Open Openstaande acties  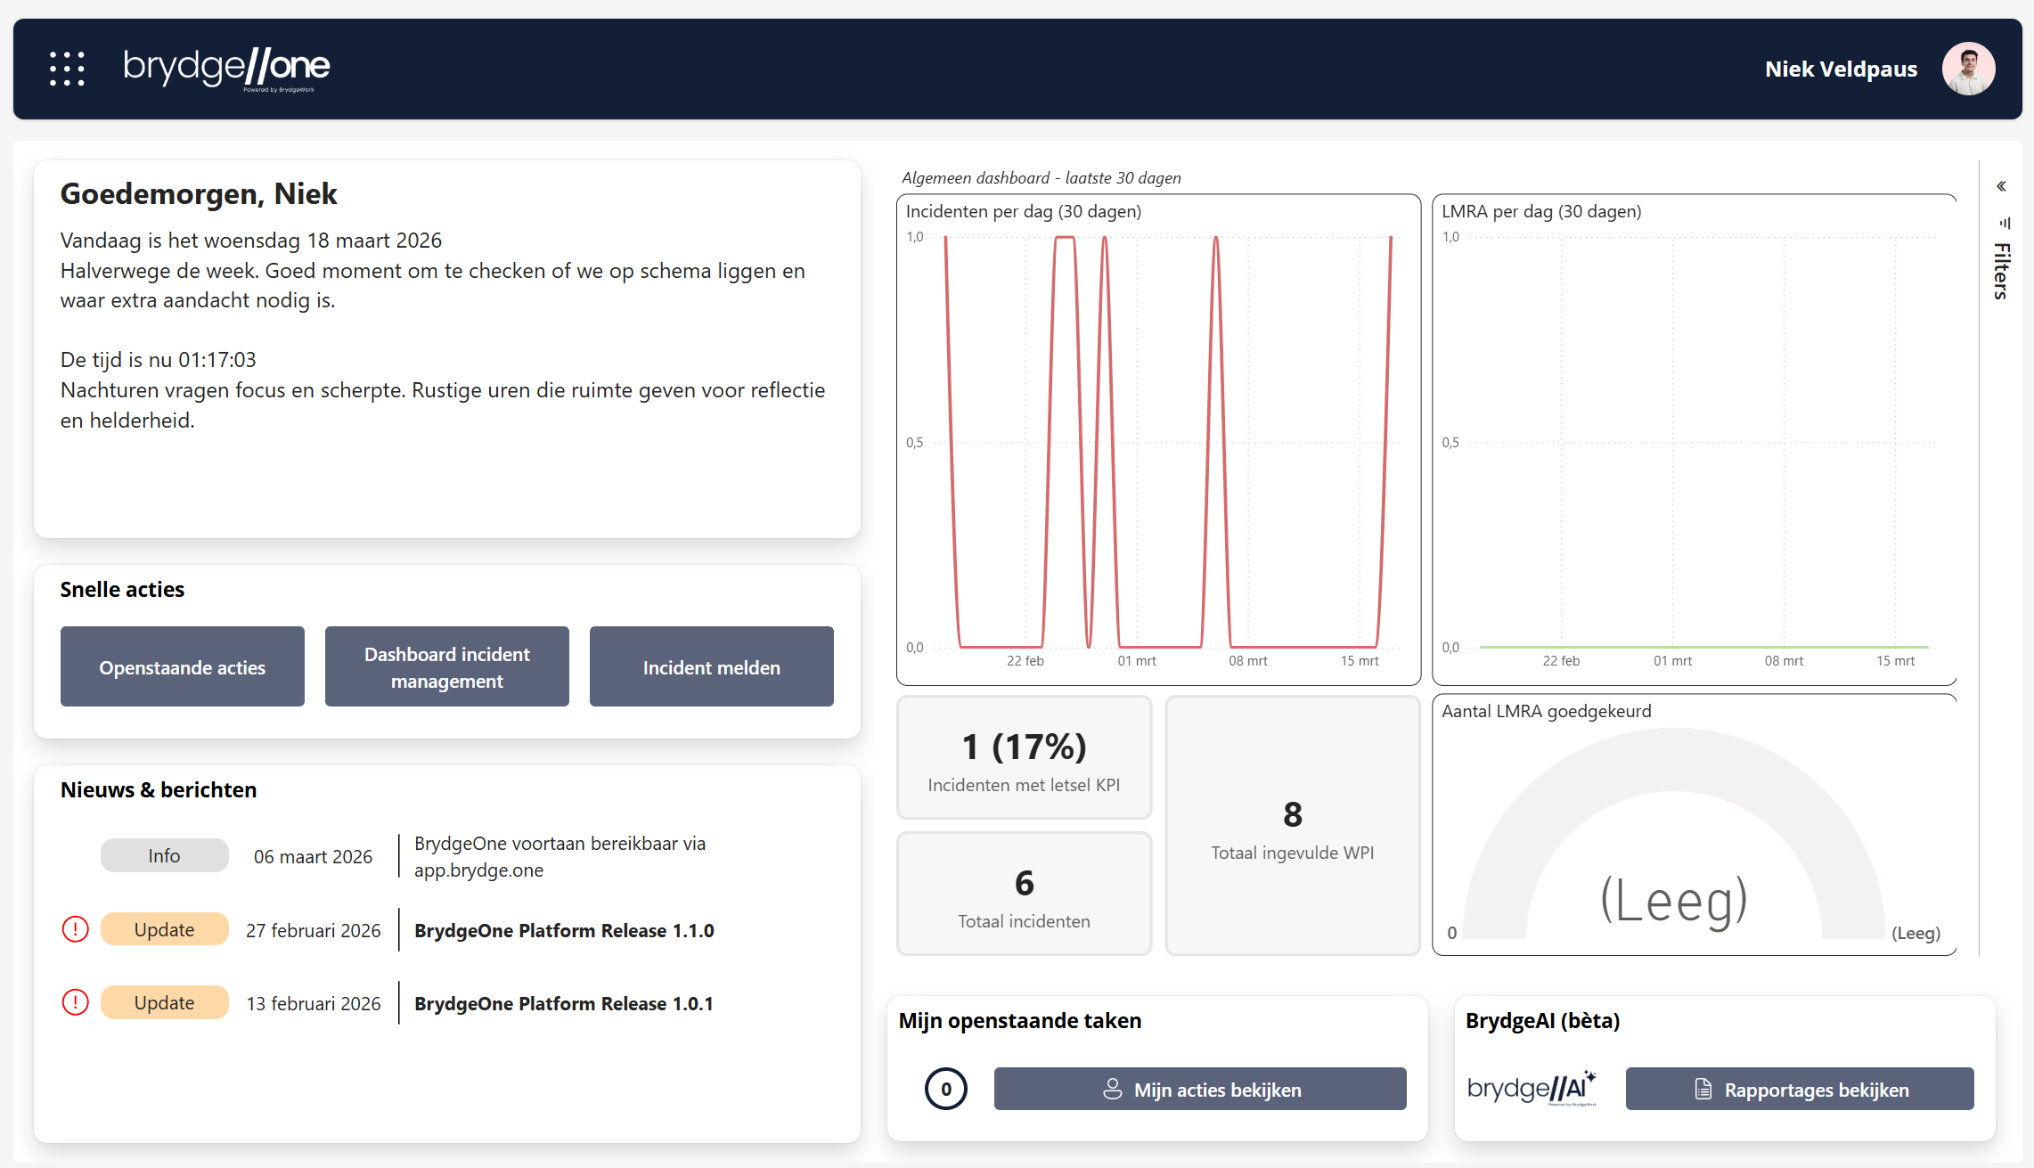(x=182, y=666)
